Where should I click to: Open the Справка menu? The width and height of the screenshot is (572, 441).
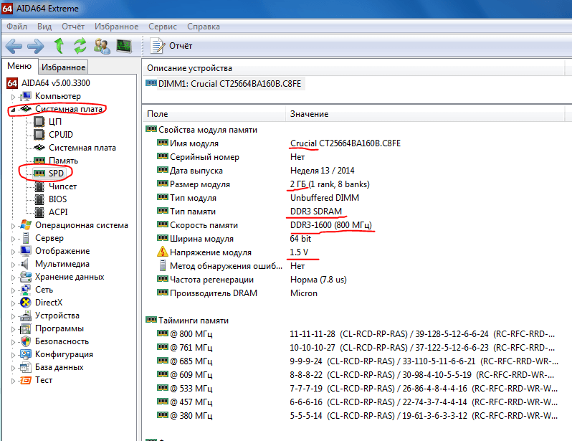[203, 27]
